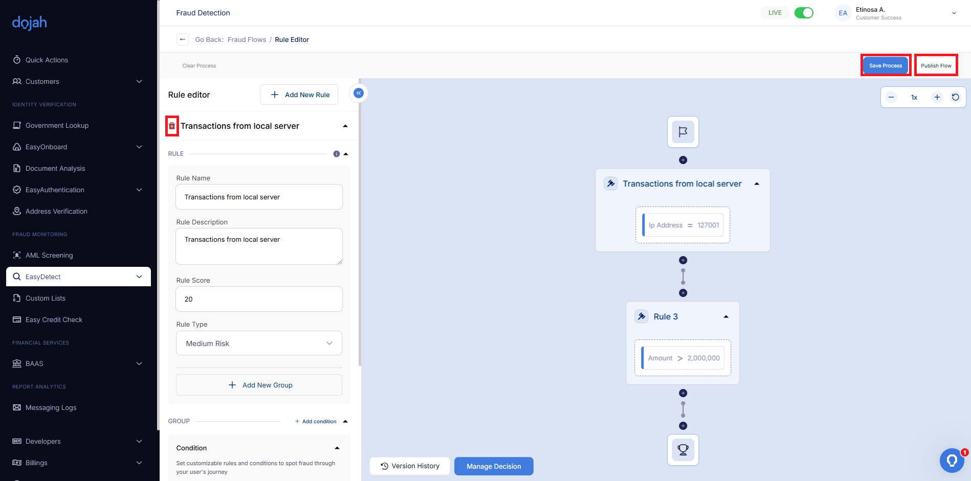The image size is (971, 481).
Task: Click the Rule Score input field
Action: (259, 299)
